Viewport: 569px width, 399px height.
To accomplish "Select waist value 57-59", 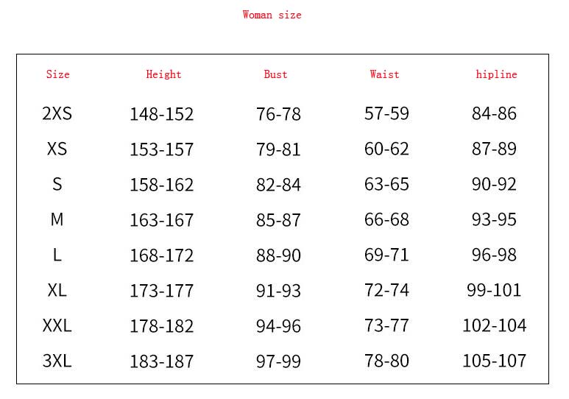I will click(386, 113).
